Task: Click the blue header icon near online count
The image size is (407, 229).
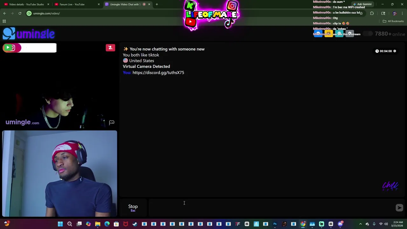Action: point(318,34)
